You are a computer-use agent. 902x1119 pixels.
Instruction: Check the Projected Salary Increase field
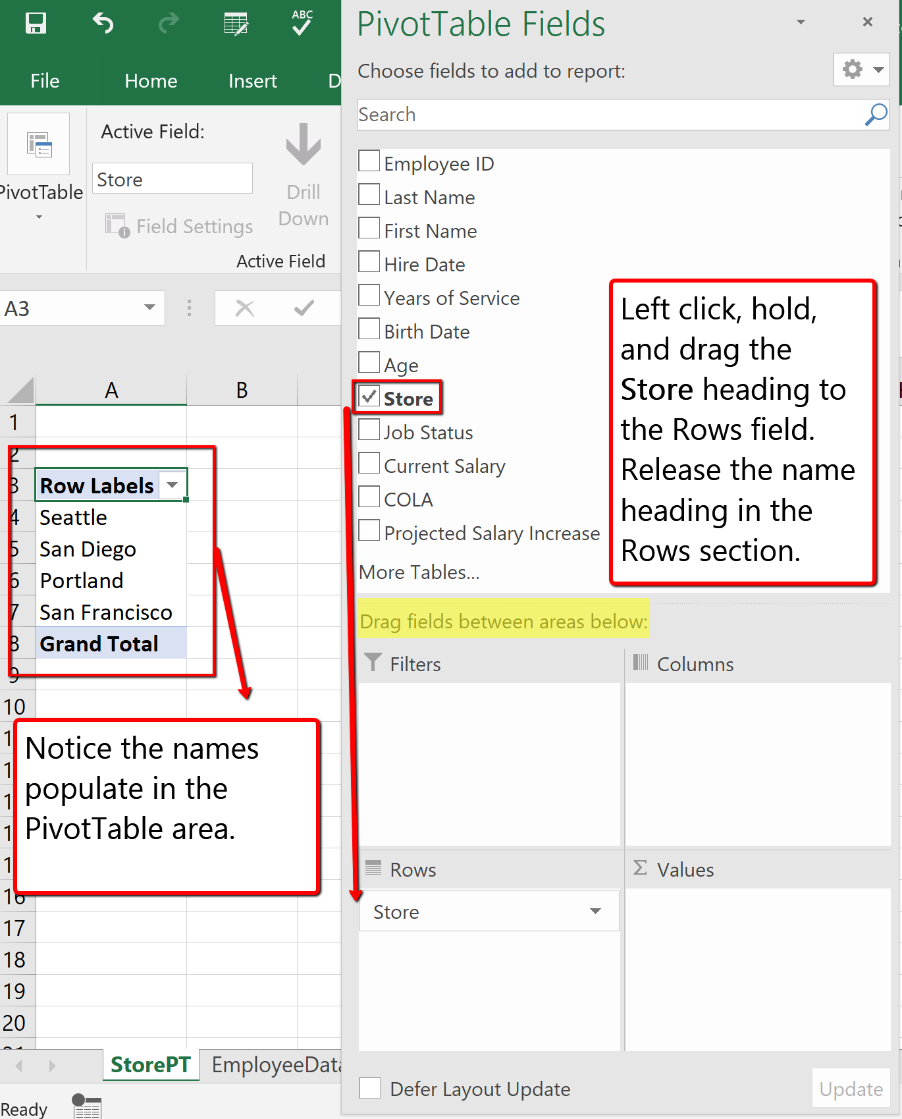369,530
